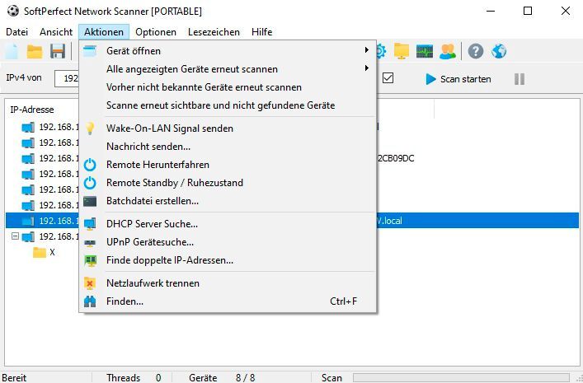Click the power icon beside Remote Herunterfahren

click(x=90, y=165)
